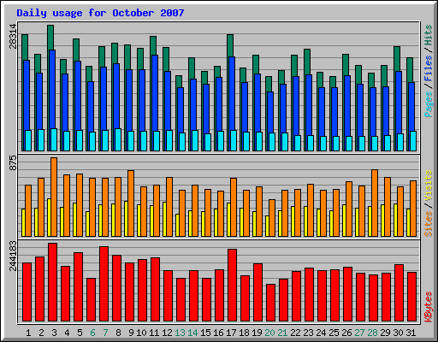The image size is (438, 342).
Task: Click green weekend day label 6
Action: pos(92,333)
